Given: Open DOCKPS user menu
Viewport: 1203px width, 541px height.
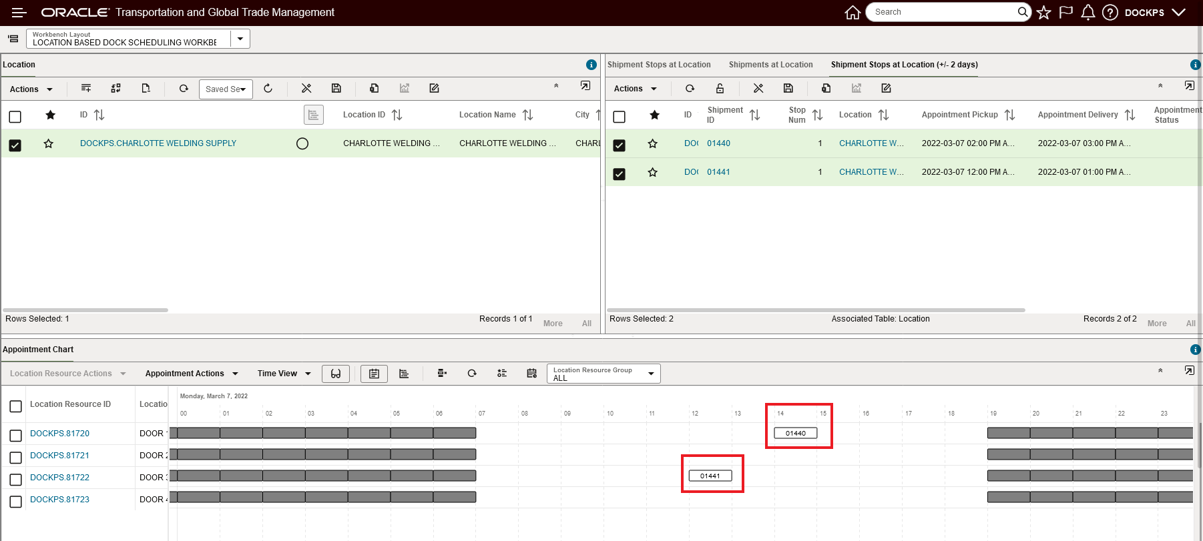Looking at the screenshot, I should 1155,13.
